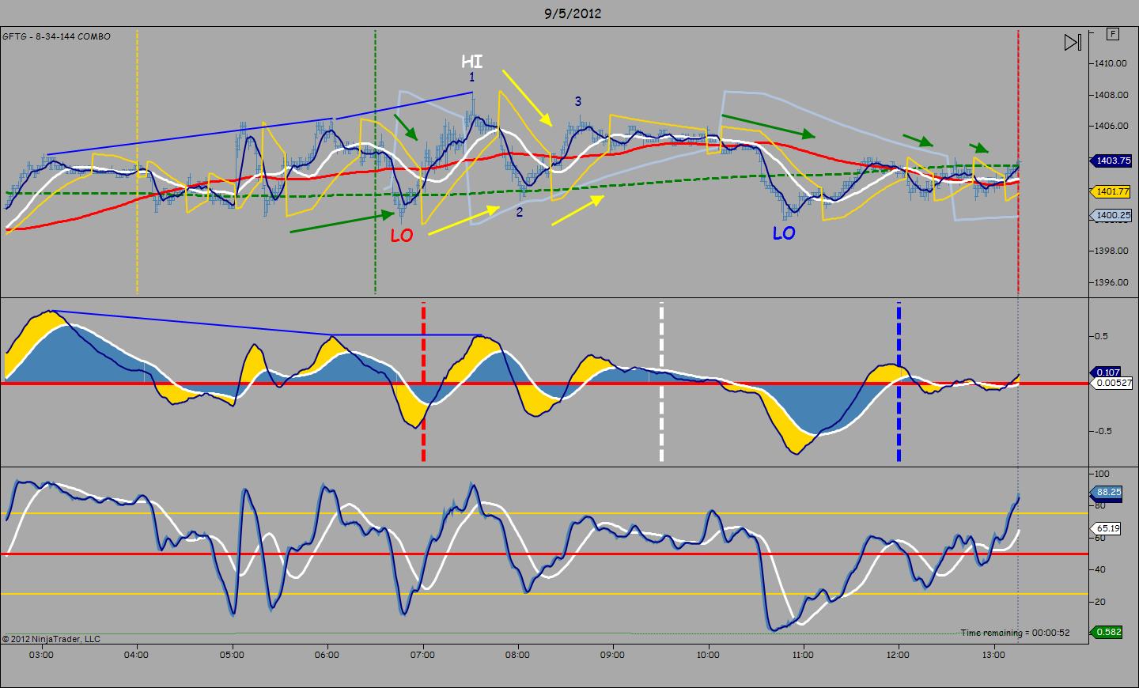This screenshot has height=688, width=1139.
Task: Click the 1398.00 price axis label
Action: pos(1111,251)
